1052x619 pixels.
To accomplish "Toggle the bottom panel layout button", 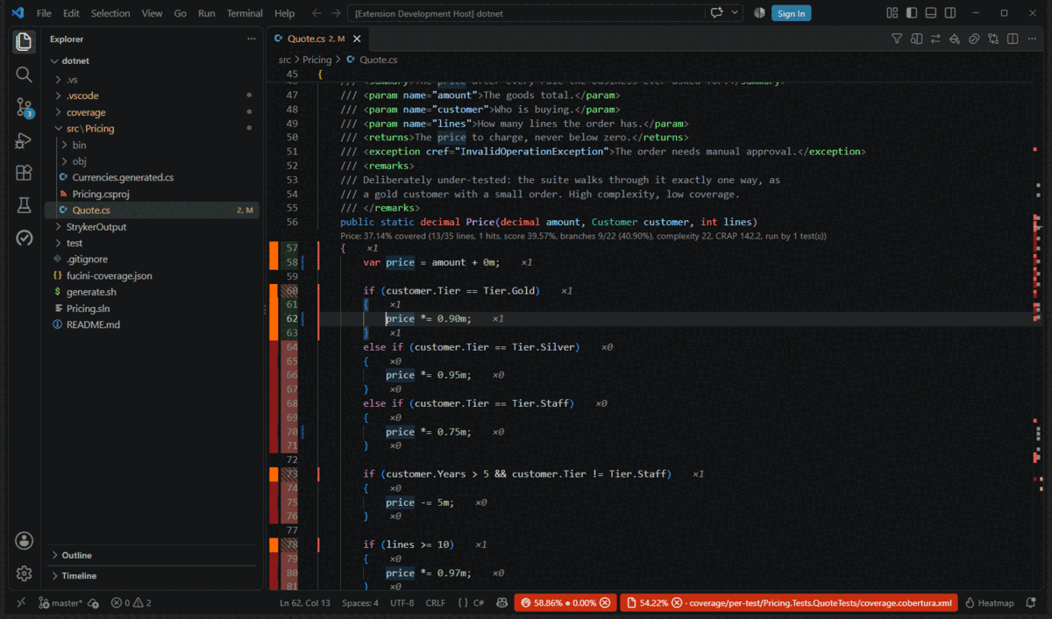I will (x=931, y=13).
